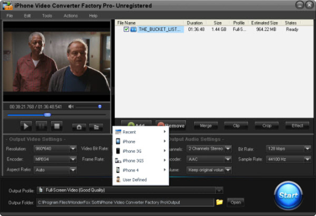The image size is (316, 216).
Task: Choose iPhone 3GS profile category
Action: (x=140, y=161)
